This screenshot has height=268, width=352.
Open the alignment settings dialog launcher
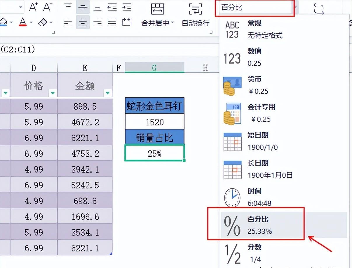211,33
